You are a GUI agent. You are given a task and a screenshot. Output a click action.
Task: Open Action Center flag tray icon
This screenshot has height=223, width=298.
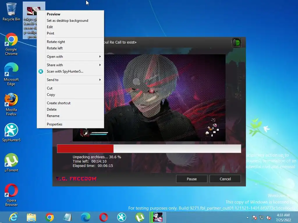point(254,217)
